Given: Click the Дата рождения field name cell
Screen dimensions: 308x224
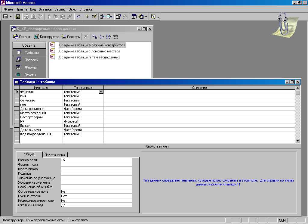Looking at the screenshot, I should (x=41, y=109).
